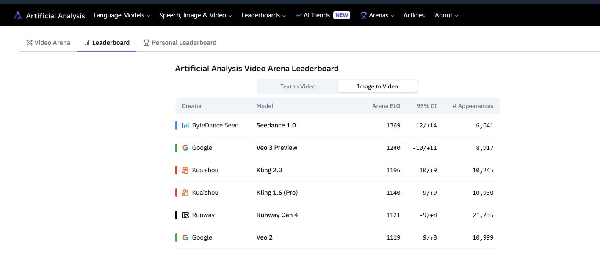This screenshot has width=600, height=254.
Task: Click the Artificial Analysis logo icon
Action: (17, 15)
